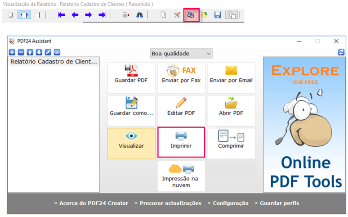Select 'Relatório Cadastro de Client...' list item

[54, 62]
